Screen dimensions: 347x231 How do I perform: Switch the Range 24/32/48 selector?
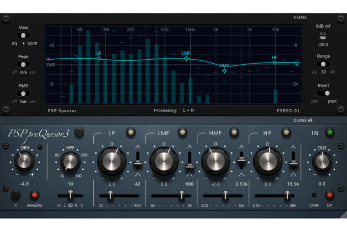323,64
